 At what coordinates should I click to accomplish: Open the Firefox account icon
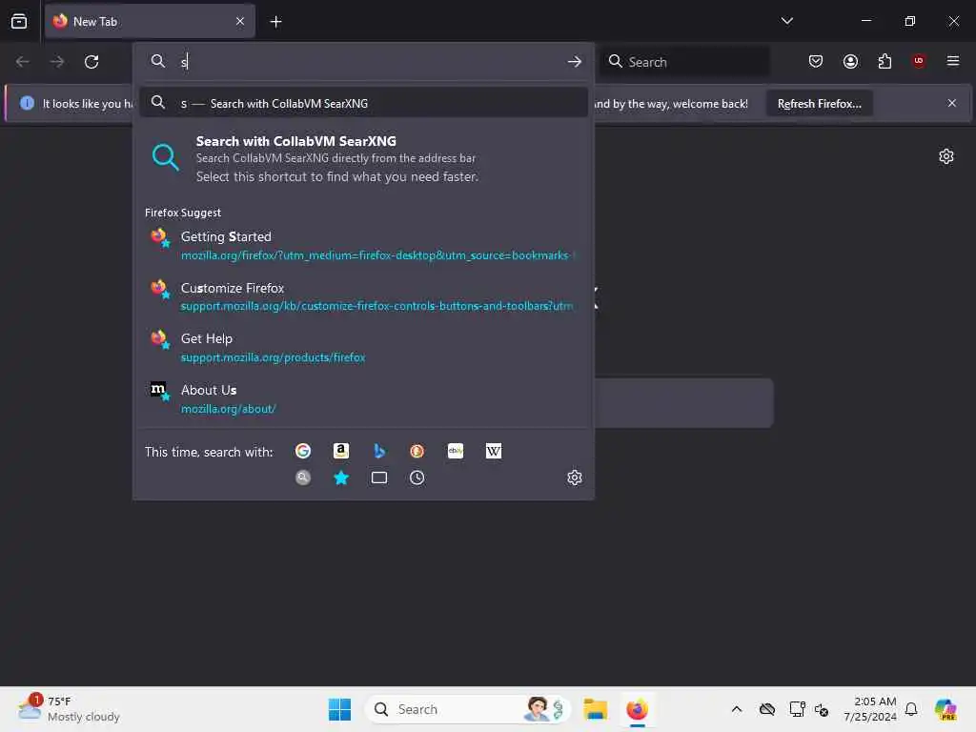point(850,61)
